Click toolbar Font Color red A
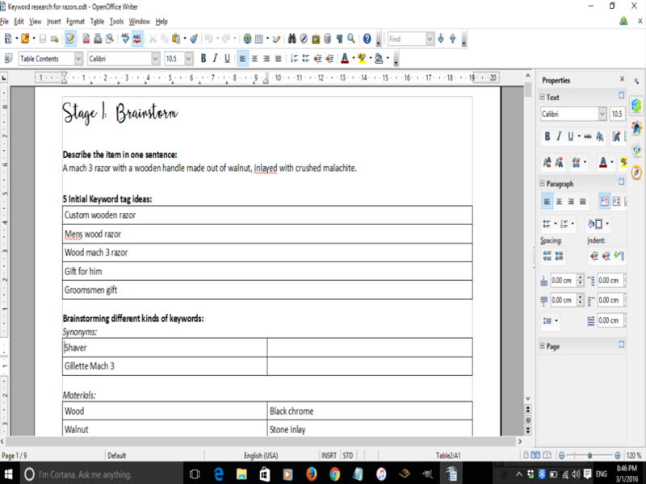The width and height of the screenshot is (646, 484). click(346, 58)
